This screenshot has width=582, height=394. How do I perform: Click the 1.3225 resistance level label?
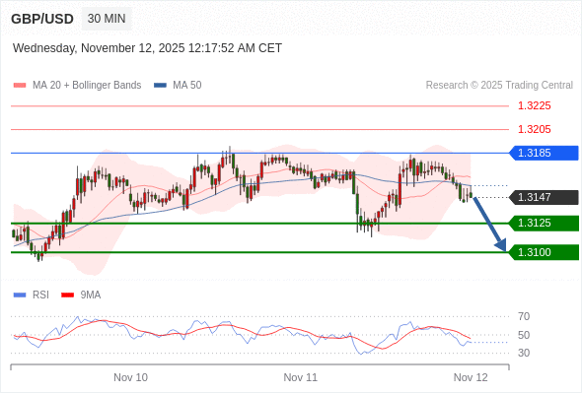coord(535,105)
